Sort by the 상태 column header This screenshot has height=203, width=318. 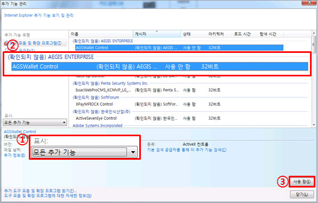(x=193, y=34)
